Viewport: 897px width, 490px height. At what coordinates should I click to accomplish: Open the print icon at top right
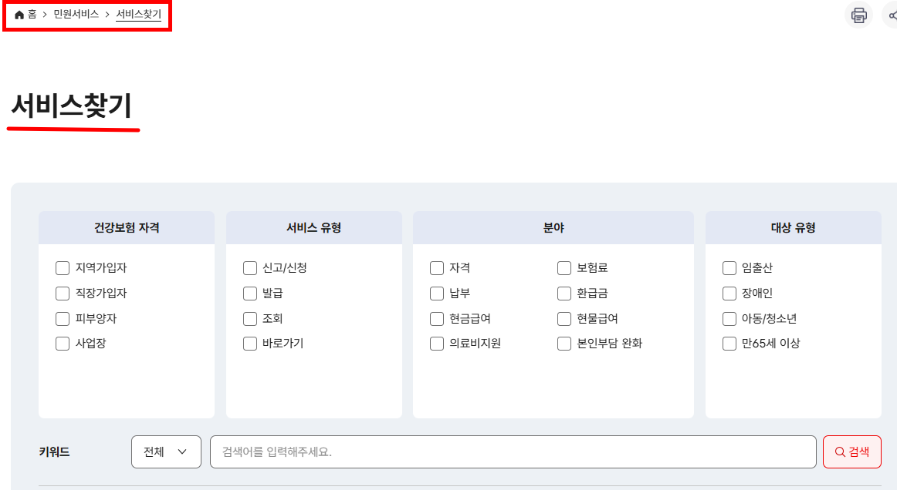(x=859, y=15)
